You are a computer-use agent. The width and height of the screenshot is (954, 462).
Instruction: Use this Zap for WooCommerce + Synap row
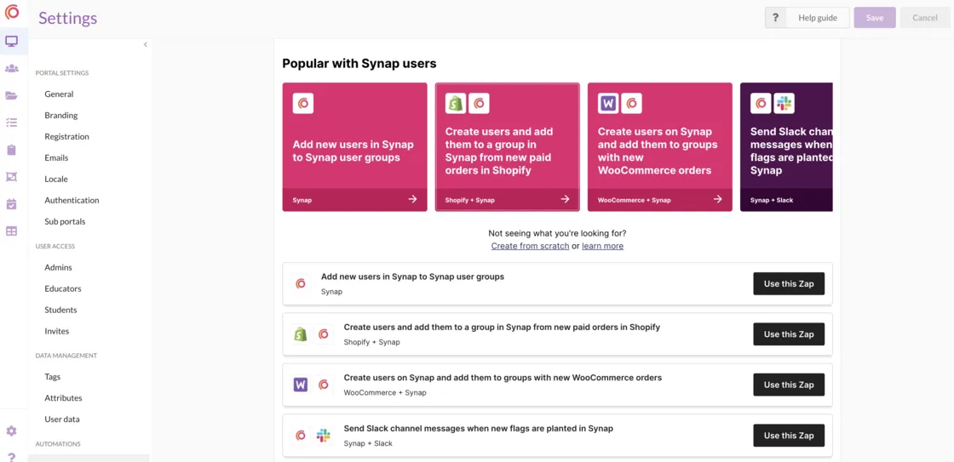tap(789, 385)
